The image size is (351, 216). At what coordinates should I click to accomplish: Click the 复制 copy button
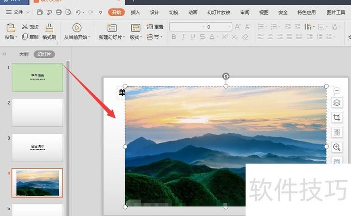(30, 37)
